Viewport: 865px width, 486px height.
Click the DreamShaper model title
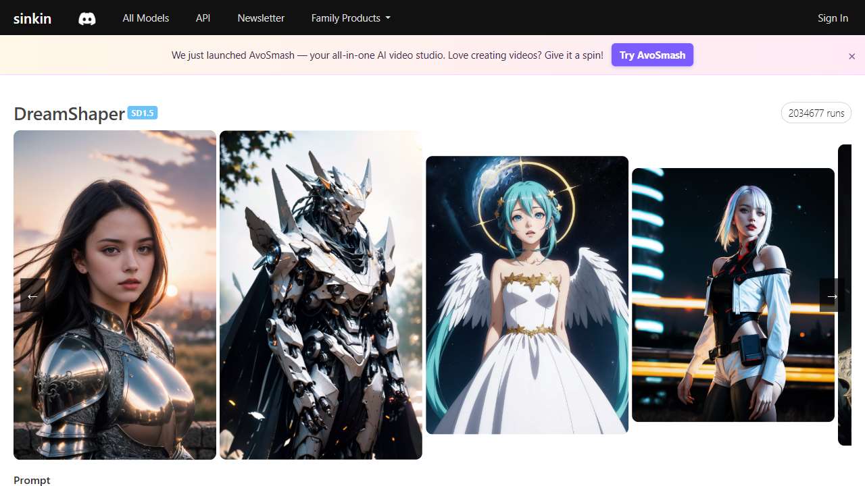coord(69,113)
